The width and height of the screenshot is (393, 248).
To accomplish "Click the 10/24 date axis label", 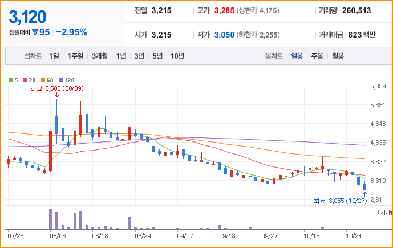I will point(354,236).
